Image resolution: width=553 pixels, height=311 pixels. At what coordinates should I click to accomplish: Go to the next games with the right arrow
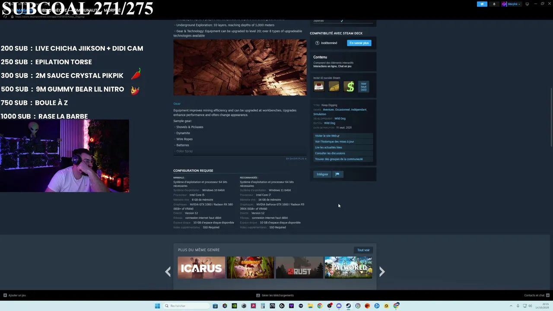(x=382, y=271)
